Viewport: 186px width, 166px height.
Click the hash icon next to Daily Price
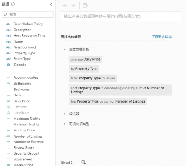pos(8,101)
